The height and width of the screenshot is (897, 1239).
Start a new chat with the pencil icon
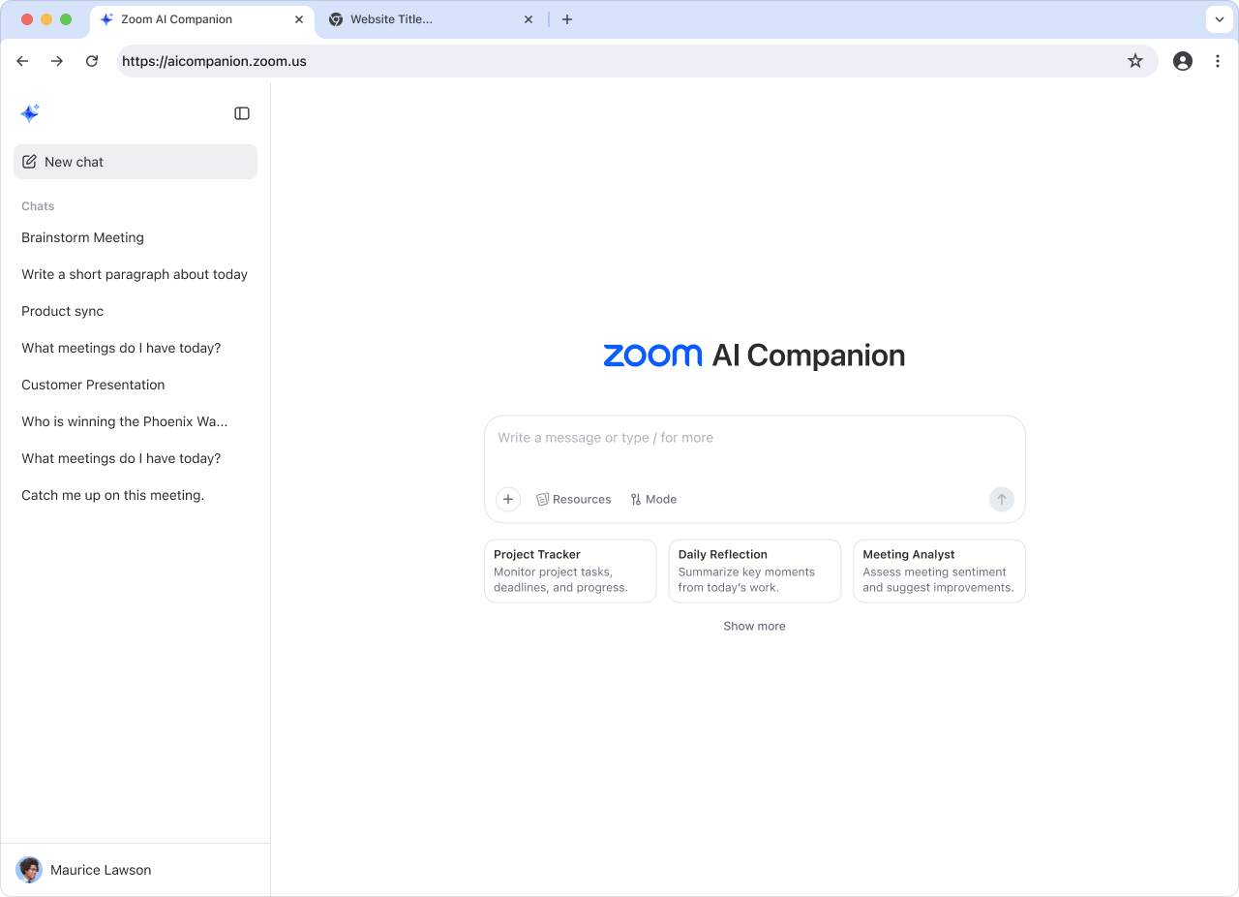[x=30, y=161]
